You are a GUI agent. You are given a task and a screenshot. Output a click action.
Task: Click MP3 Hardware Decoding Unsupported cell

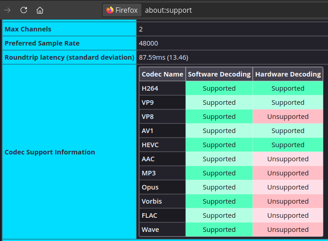[x=288, y=173]
